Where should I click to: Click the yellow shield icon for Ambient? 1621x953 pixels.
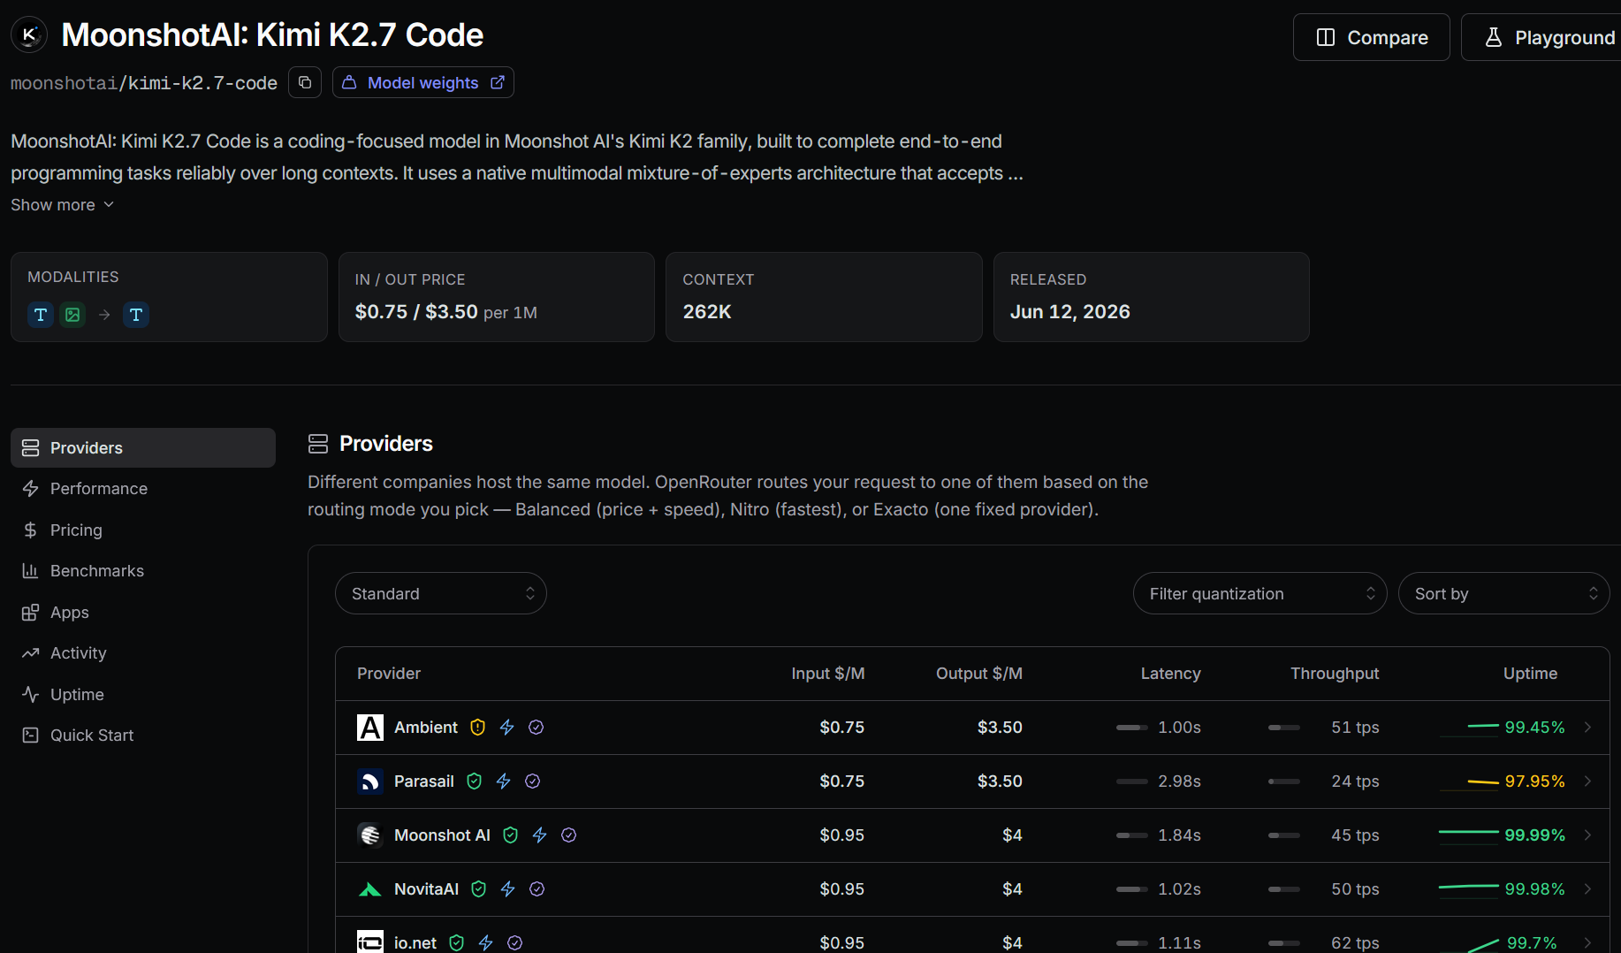478,728
